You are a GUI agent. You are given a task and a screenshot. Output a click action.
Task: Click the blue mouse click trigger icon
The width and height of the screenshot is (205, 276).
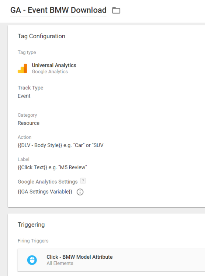point(32,260)
